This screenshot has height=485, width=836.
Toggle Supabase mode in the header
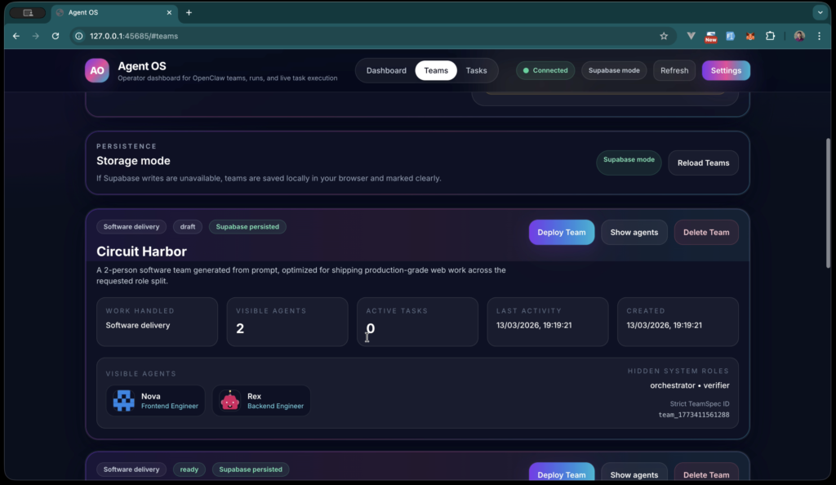click(614, 70)
